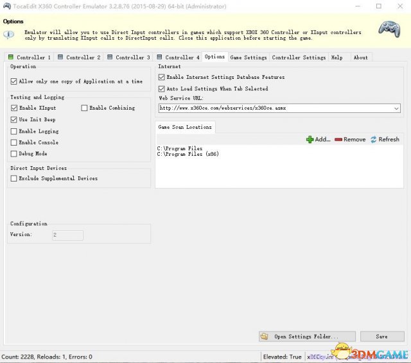The image size is (411, 363).
Task: Select C:\Program Files (x86) location row
Action: [x=188, y=154]
